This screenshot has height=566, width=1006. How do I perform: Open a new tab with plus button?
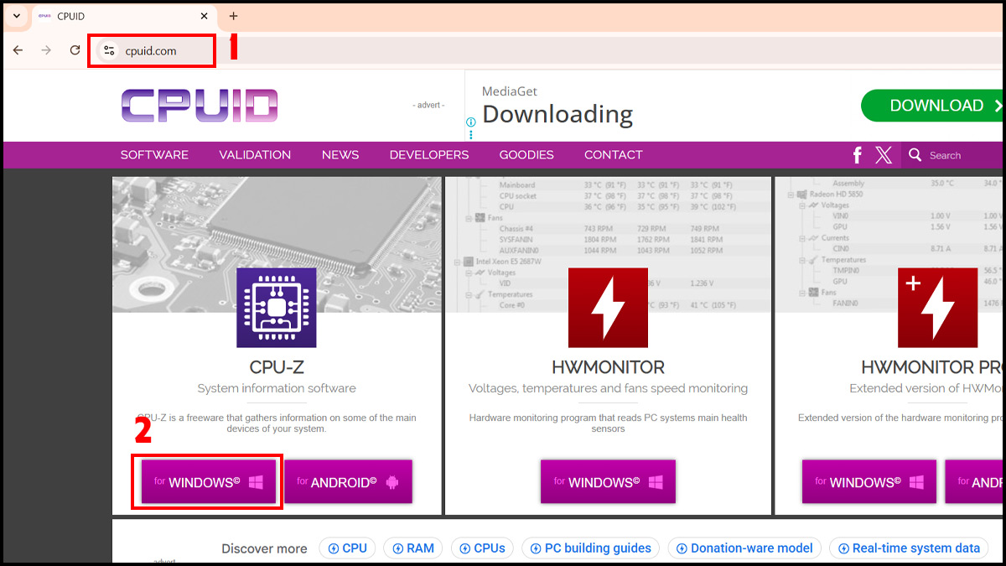233,16
